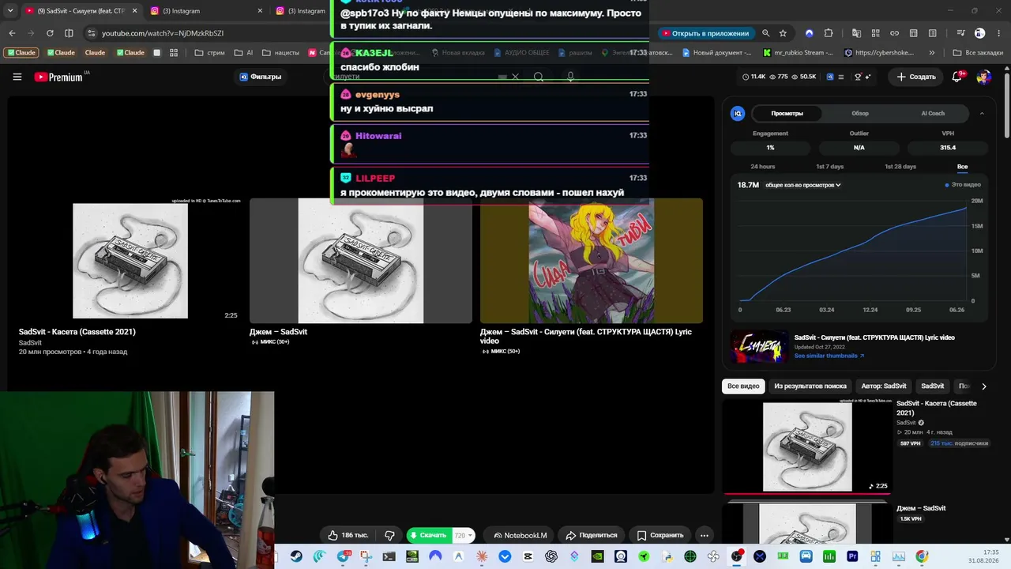Select the Автор: SadSvit chip
Image resolution: width=1011 pixels, height=569 pixels.
pos(884,386)
